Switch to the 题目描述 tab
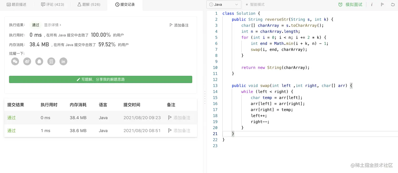 (x=16, y=4)
